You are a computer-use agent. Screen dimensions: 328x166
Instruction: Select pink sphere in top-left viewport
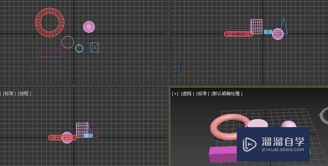coord(89,27)
